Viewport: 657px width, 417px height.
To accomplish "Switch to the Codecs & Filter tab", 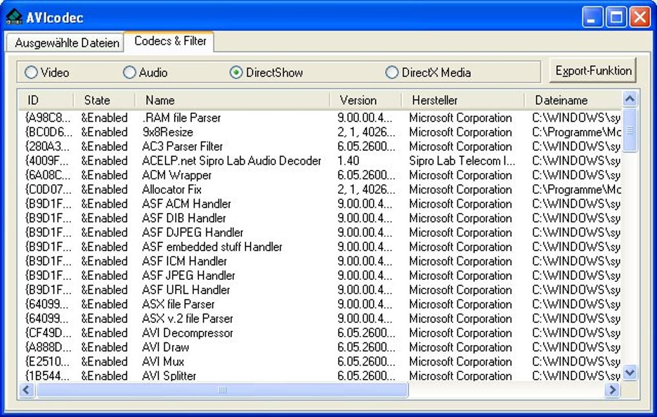I will pos(170,41).
